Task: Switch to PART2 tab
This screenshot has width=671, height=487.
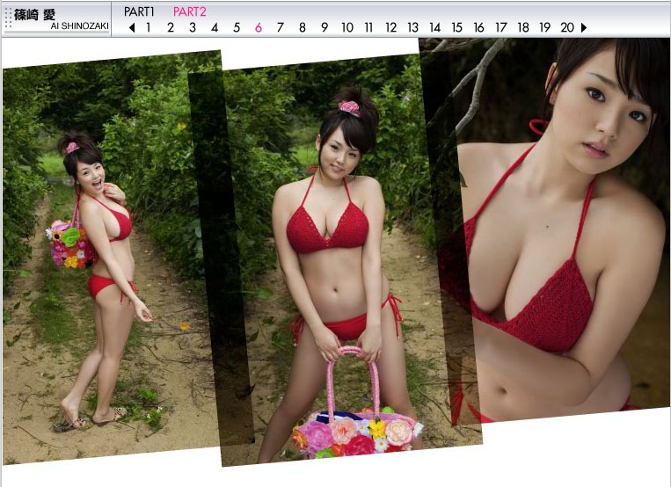Action: [190, 11]
